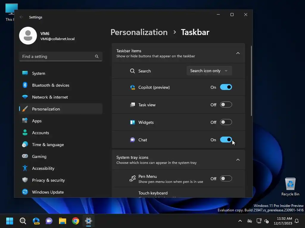Click the Privacy & security shield icon

point(25,180)
